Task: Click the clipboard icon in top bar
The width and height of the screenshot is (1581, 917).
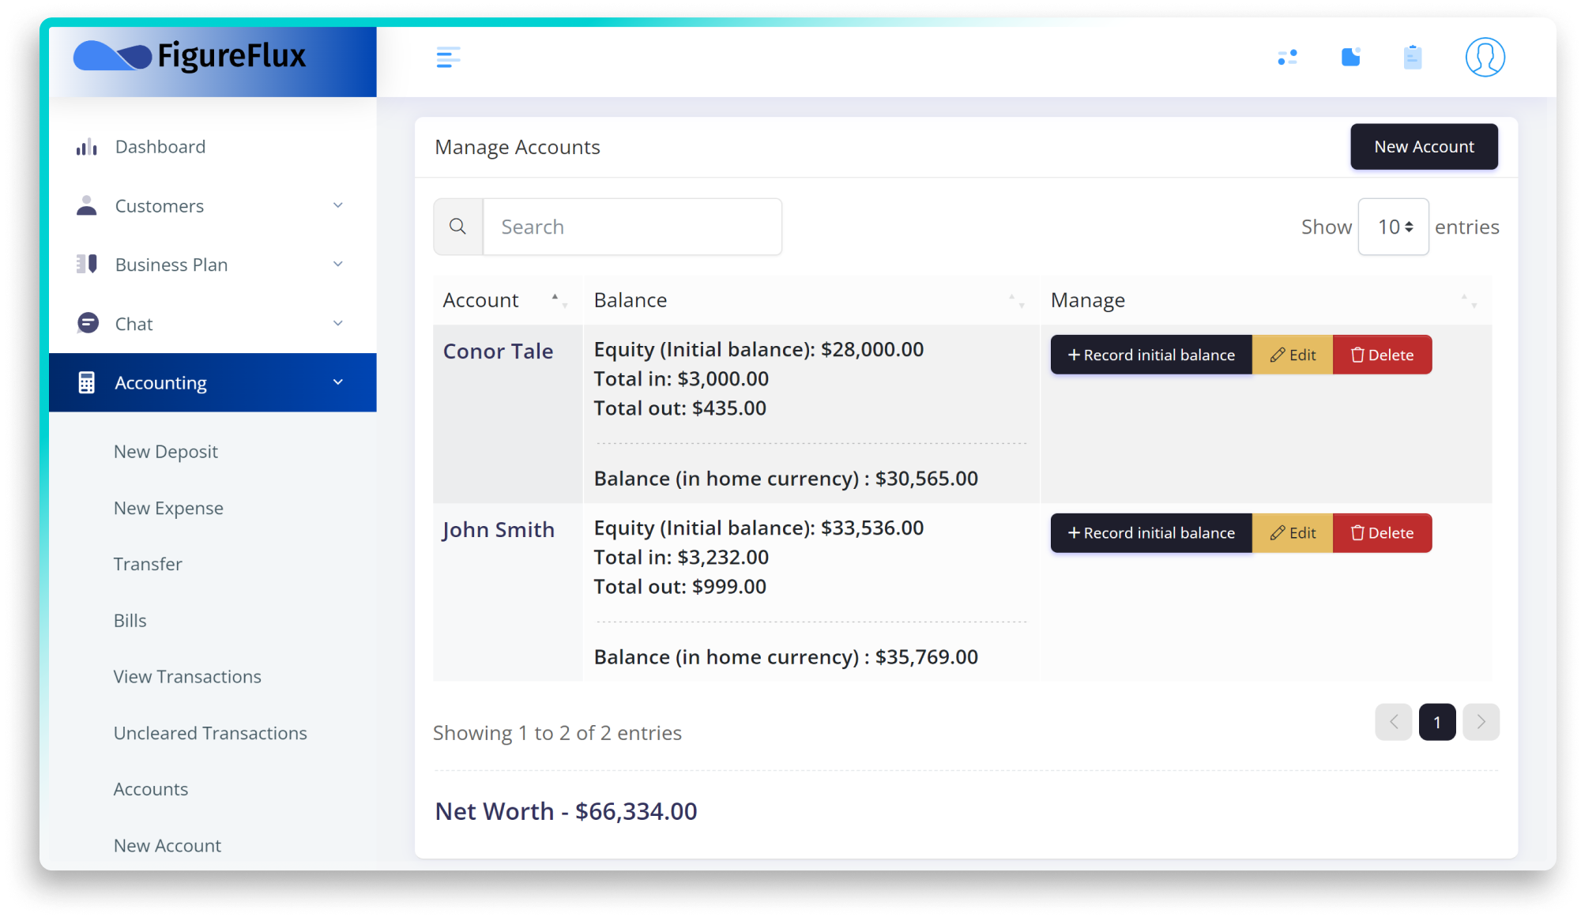Action: coord(1412,58)
